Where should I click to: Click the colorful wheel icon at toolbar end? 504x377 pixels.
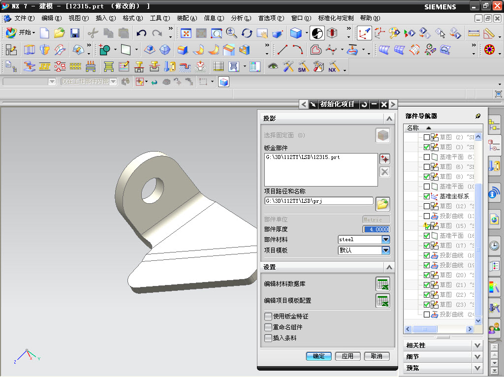pos(489,50)
